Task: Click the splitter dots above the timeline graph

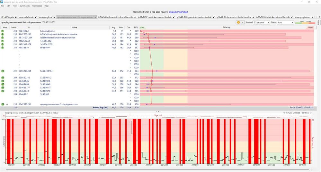Action: click(158, 111)
